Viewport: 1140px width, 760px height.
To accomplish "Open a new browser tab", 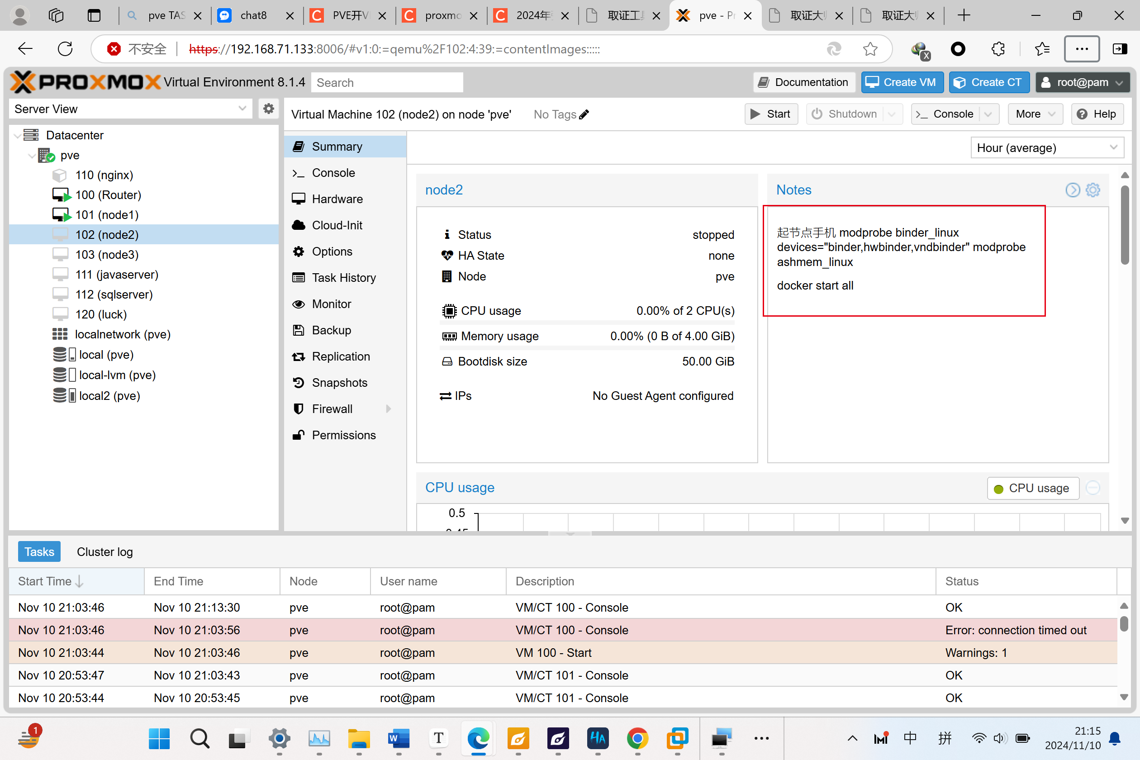I will (x=964, y=15).
